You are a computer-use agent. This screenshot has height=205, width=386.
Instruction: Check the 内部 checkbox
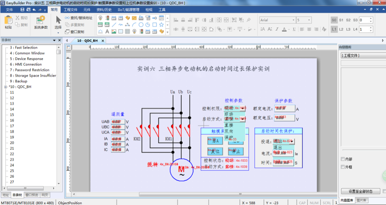point(343,159)
